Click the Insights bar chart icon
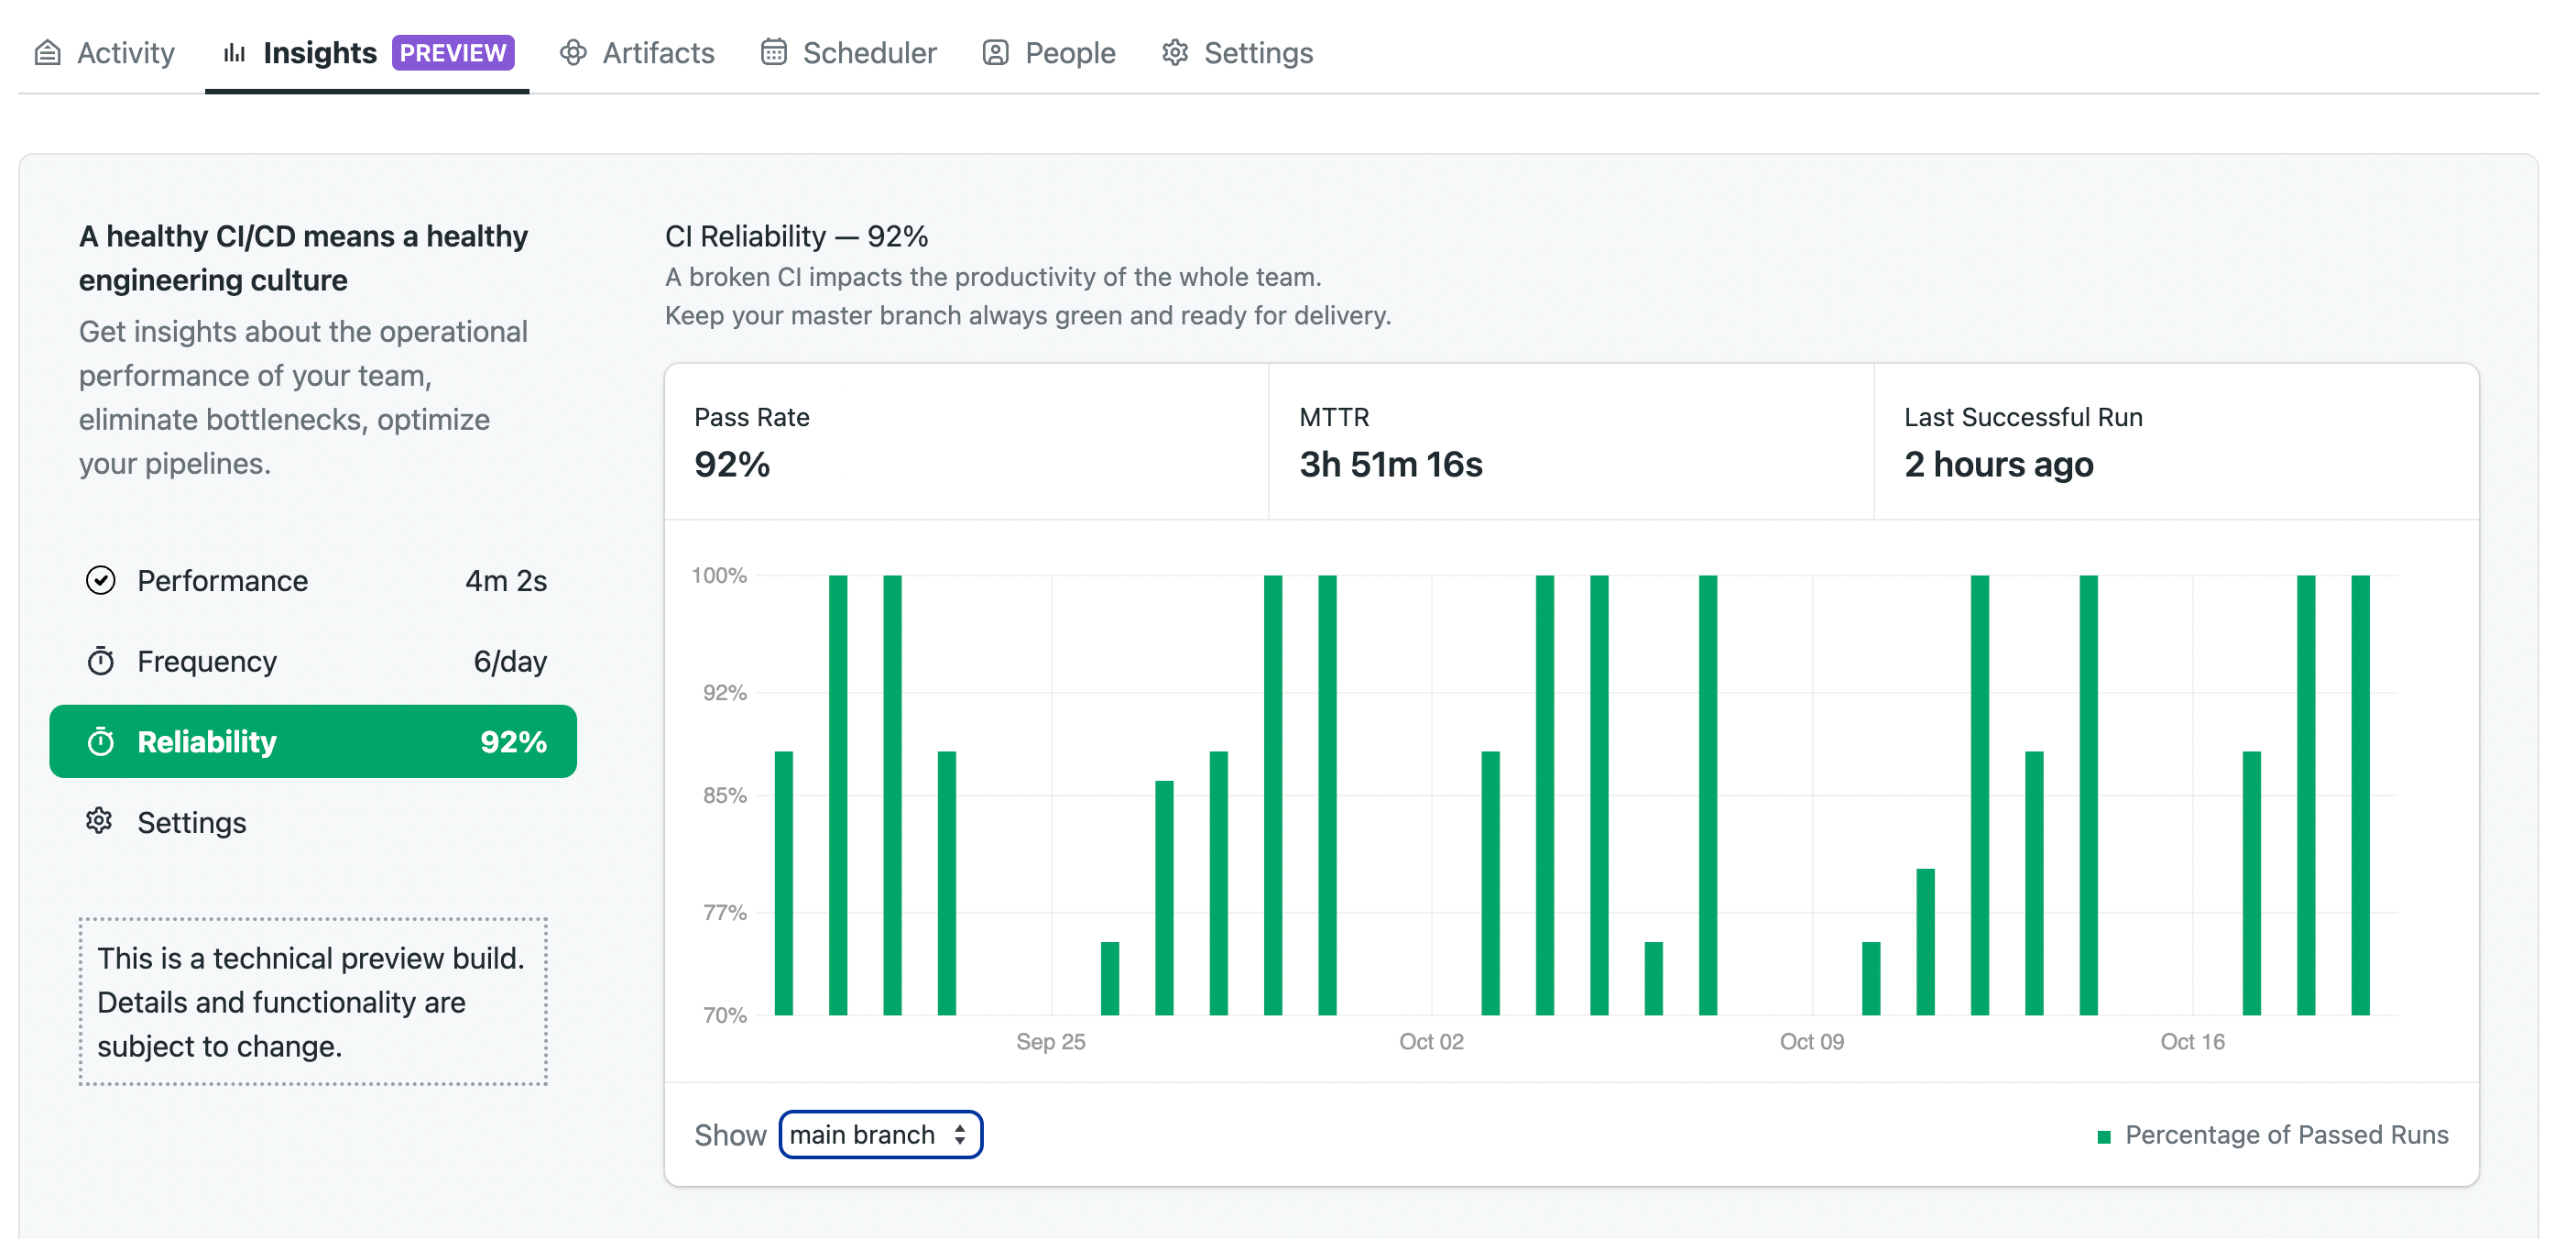 [x=234, y=52]
